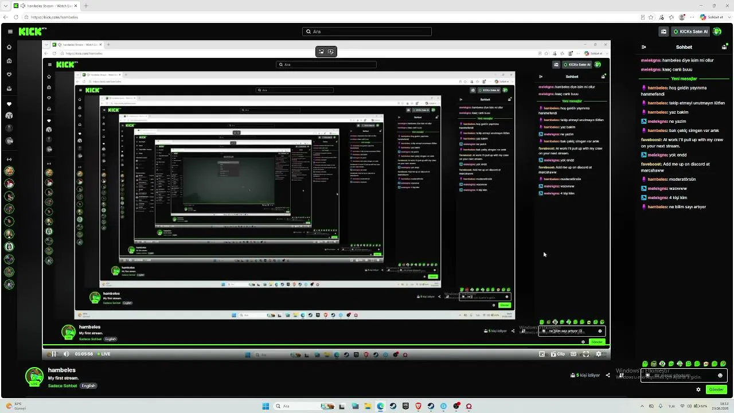Toggle fullscreen in the video player
Screen dimensions: 734x413
click(586, 354)
